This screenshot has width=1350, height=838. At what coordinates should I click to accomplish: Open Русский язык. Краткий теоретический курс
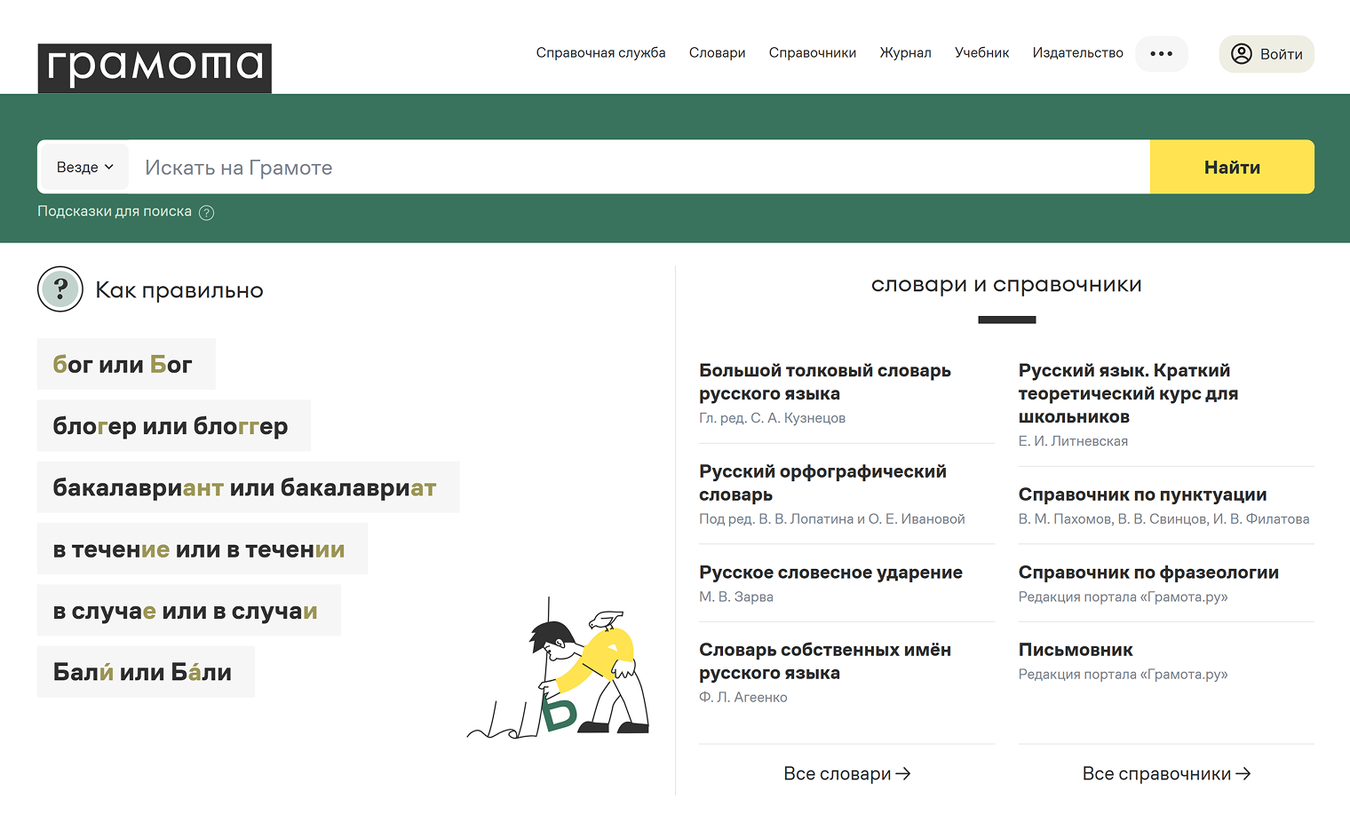tap(1128, 393)
